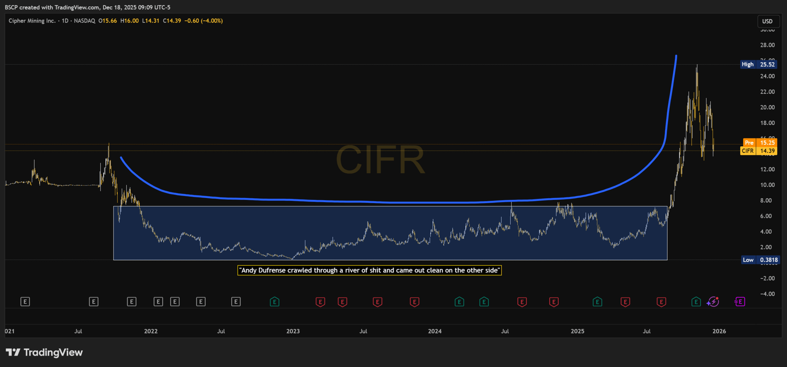Click the "BSCP created with TradingView.com" header text
The width and height of the screenshot is (787, 367).
click(52, 7)
